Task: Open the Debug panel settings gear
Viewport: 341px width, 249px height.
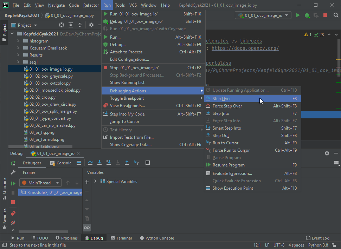Action: (x=327, y=153)
